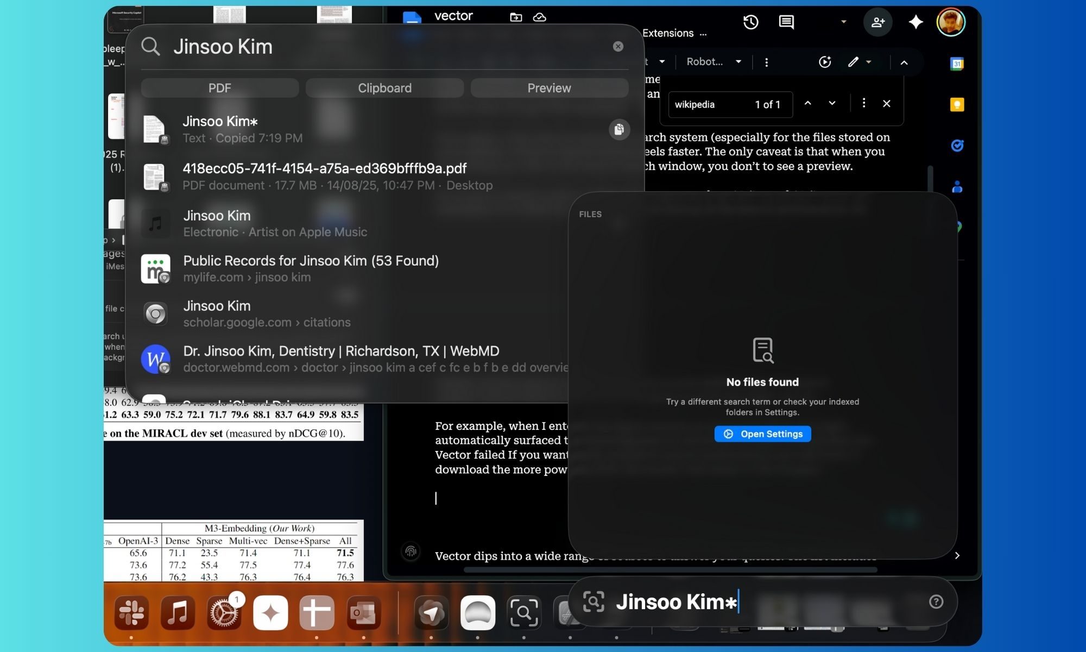Click the Open Settings button in Files panel
Viewport: 1086px width, 652px height.
coord(762,434)
